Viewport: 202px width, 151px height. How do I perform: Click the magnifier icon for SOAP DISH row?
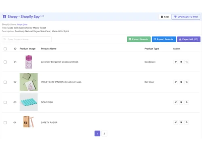pos(187,102)
